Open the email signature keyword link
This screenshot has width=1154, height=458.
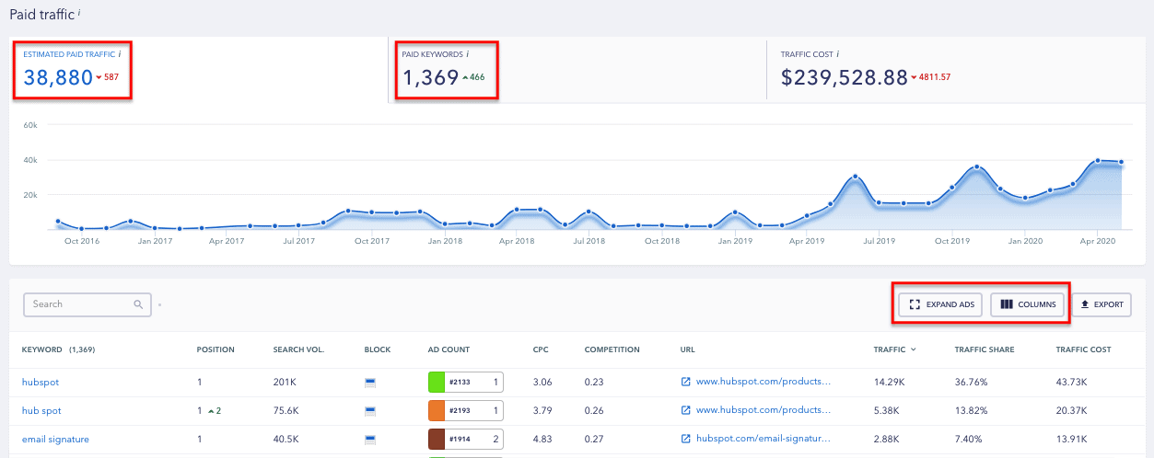(55, 440)
